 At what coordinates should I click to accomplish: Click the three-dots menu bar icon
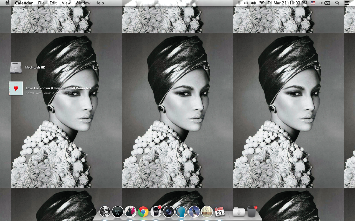[x=246, y=3]
